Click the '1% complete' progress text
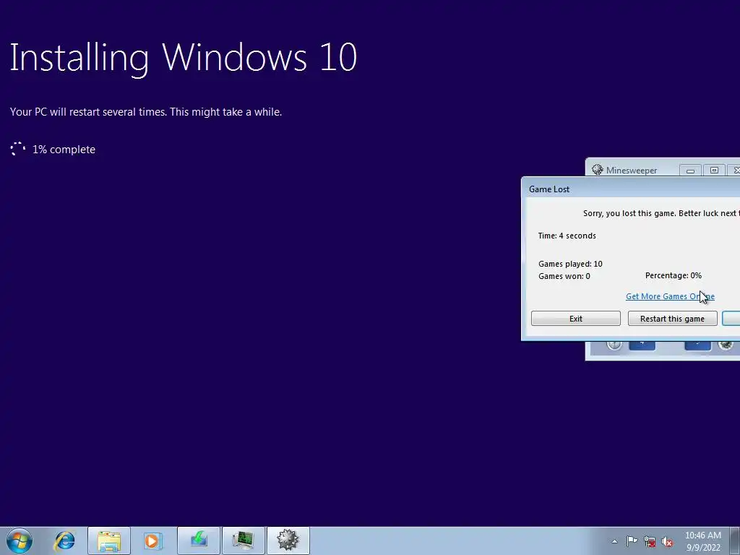 click(64, 150)
